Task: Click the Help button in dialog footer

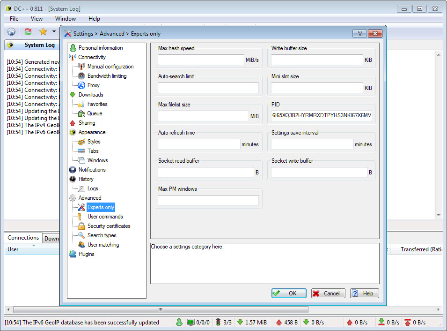Action: pyautogui.click(x=364, y=293)
